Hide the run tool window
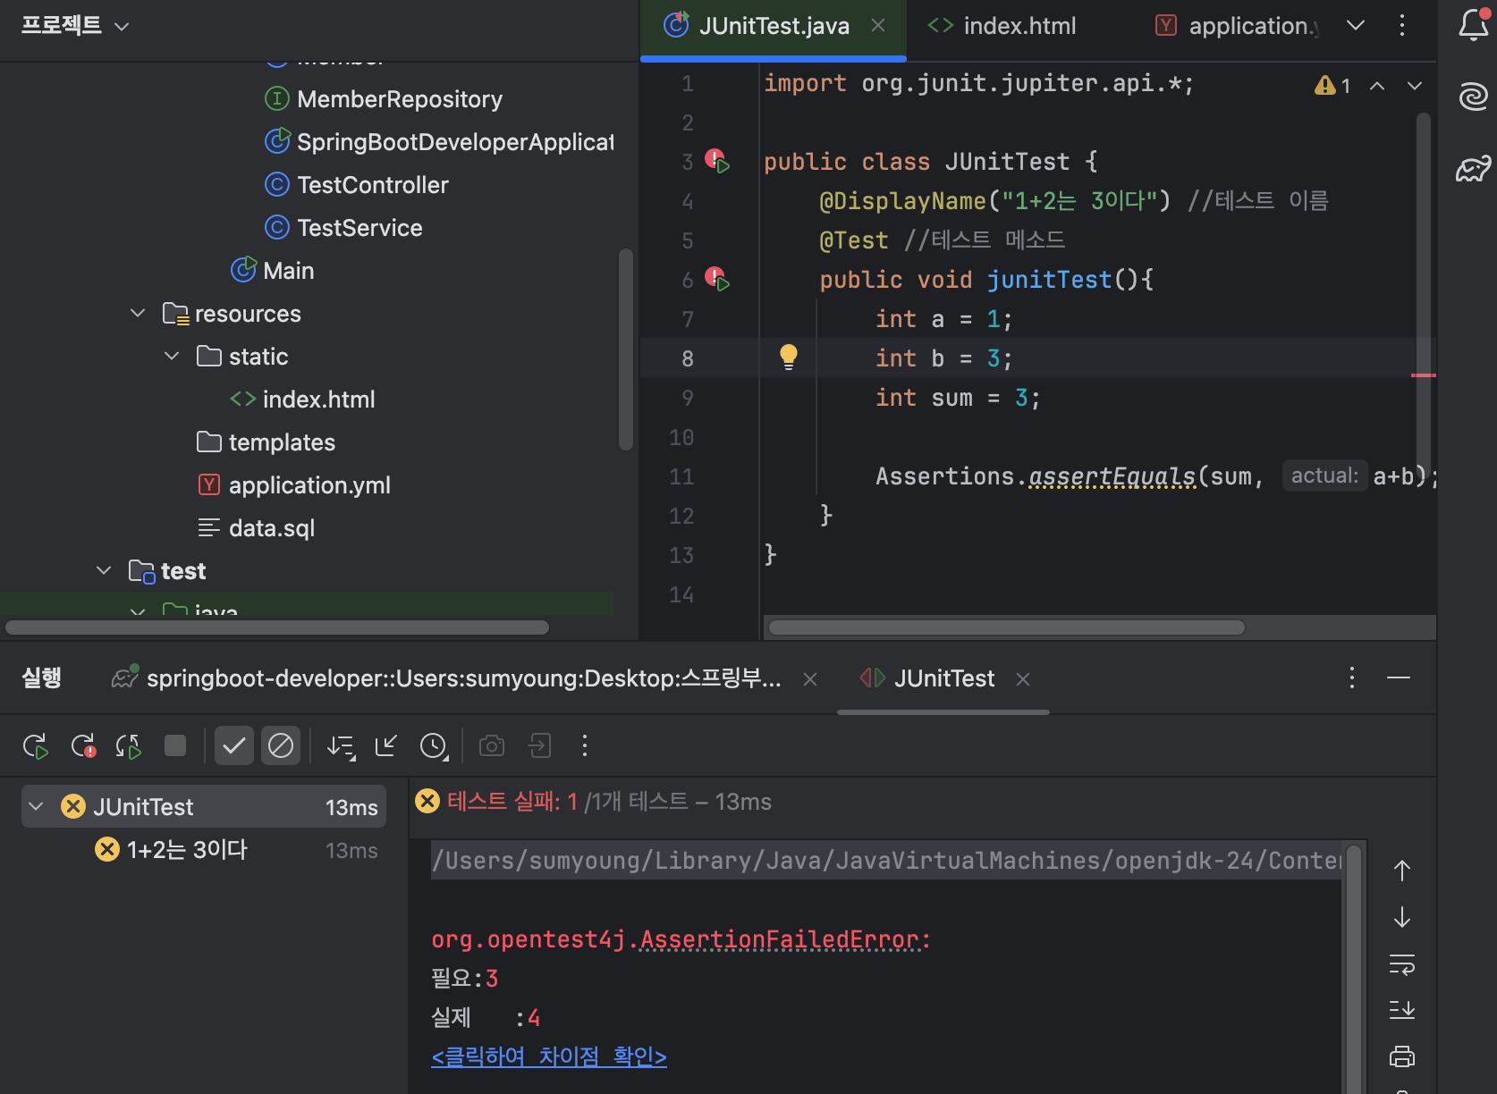The width and height of the screenshot is (1497, 1094). pos(1399,677)
